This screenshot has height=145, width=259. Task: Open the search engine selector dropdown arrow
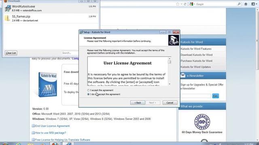coord(194,4)
